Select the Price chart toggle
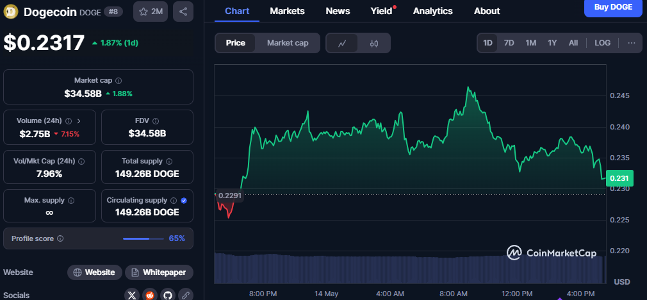This screenshot has width=647, height=300. tap(236, 43)
